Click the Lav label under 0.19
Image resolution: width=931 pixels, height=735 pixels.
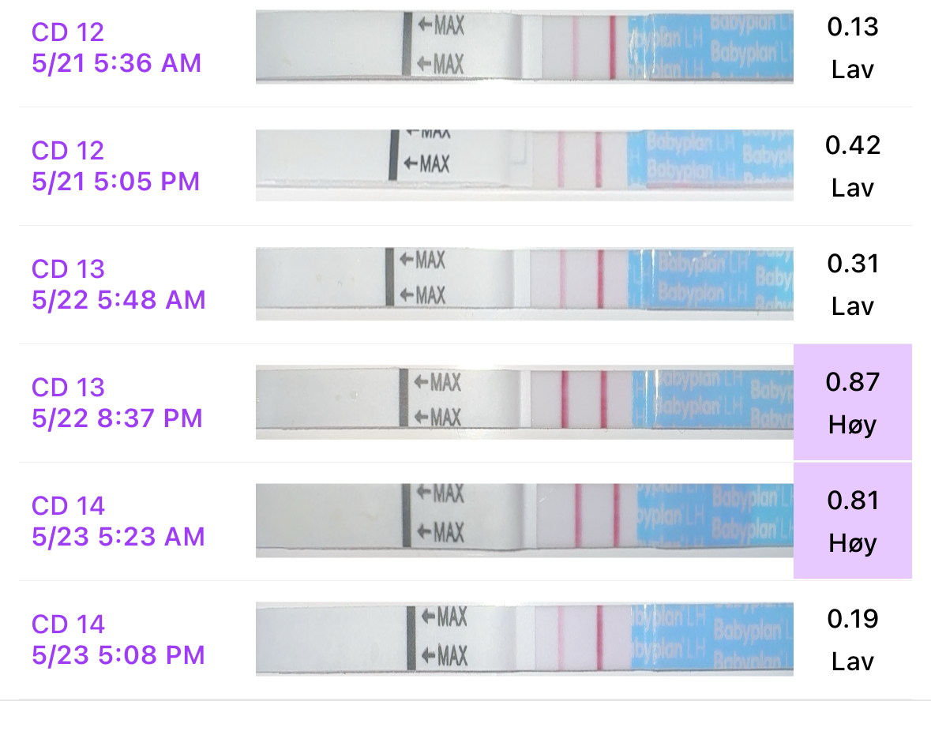click(853, 662)
